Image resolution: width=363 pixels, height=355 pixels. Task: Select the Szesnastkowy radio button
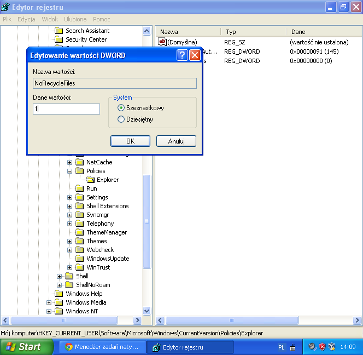pos(121,108)
